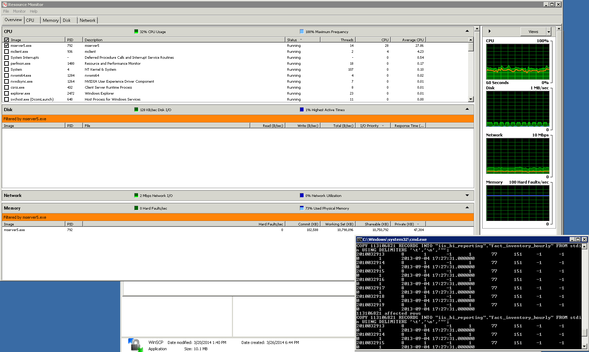Select the mserver5.exe row in Memory table

tap(238, 230)
